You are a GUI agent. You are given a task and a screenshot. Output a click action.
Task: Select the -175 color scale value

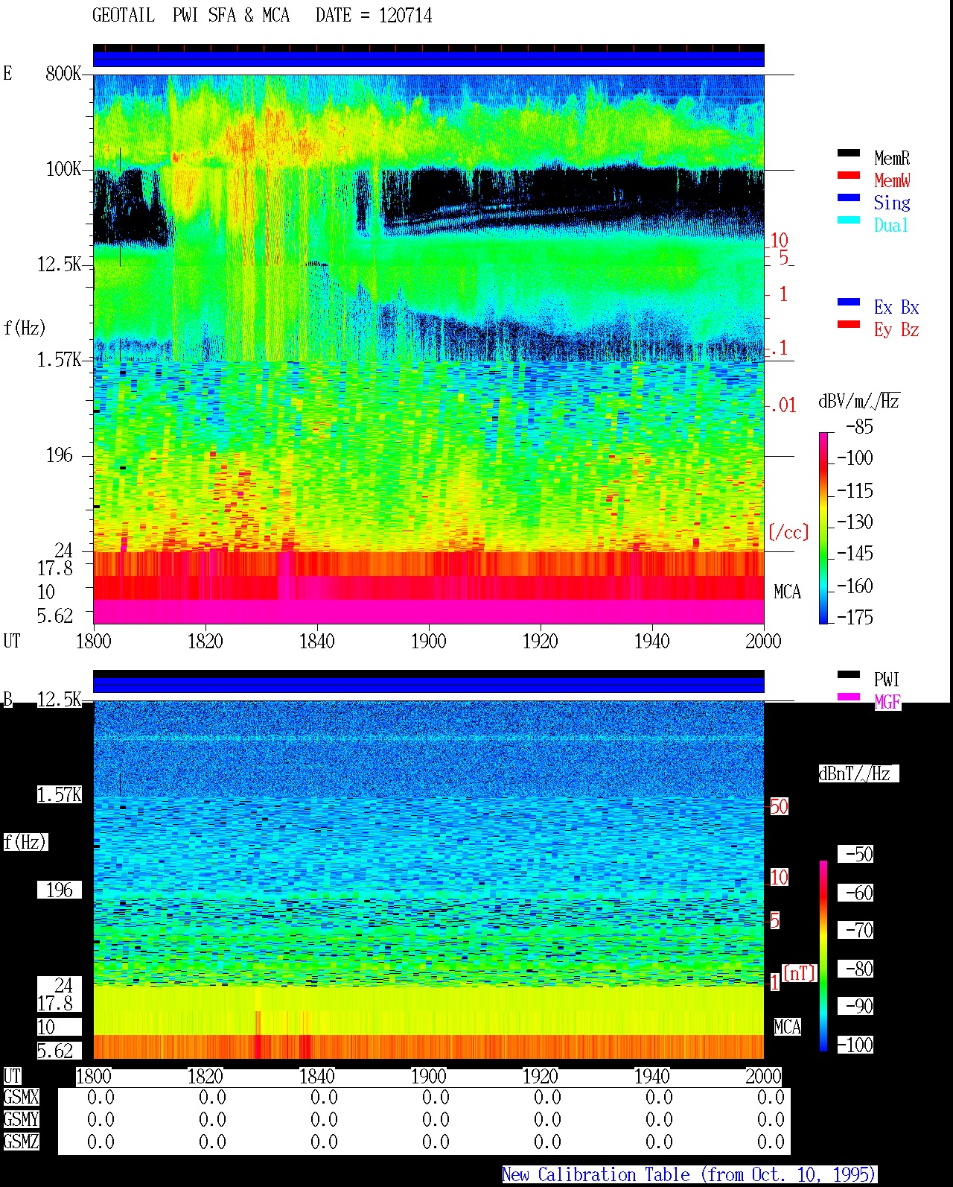click(x=855, y=617)
